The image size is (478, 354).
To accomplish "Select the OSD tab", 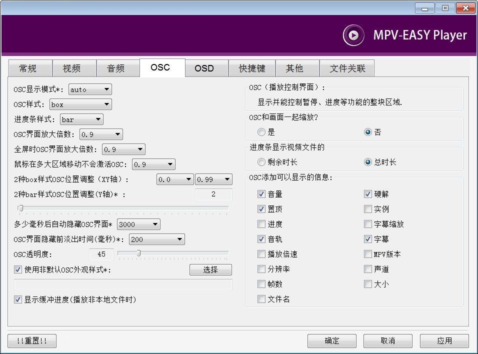I will point(206,68).
